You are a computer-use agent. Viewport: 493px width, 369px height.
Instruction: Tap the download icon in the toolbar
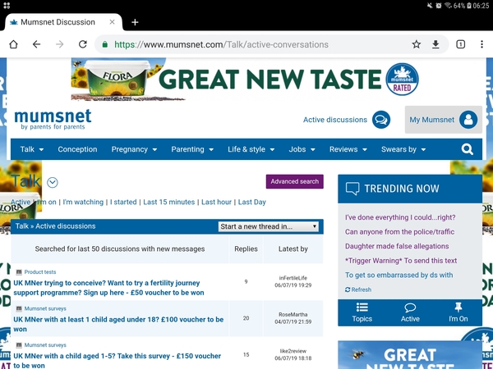pyautogui.click(x=435, y=44)
